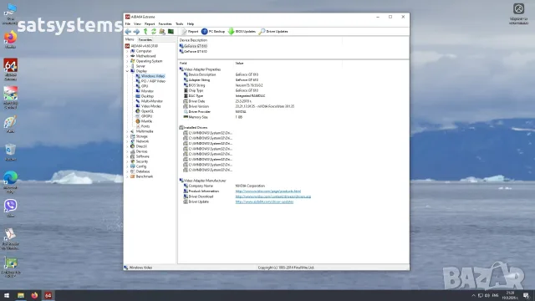Select Multi-Monitor under Display
The image size is (535, 301).
(149, 101)
